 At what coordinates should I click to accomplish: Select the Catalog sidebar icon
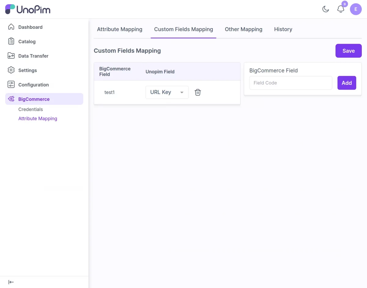(x=11, y=41)
